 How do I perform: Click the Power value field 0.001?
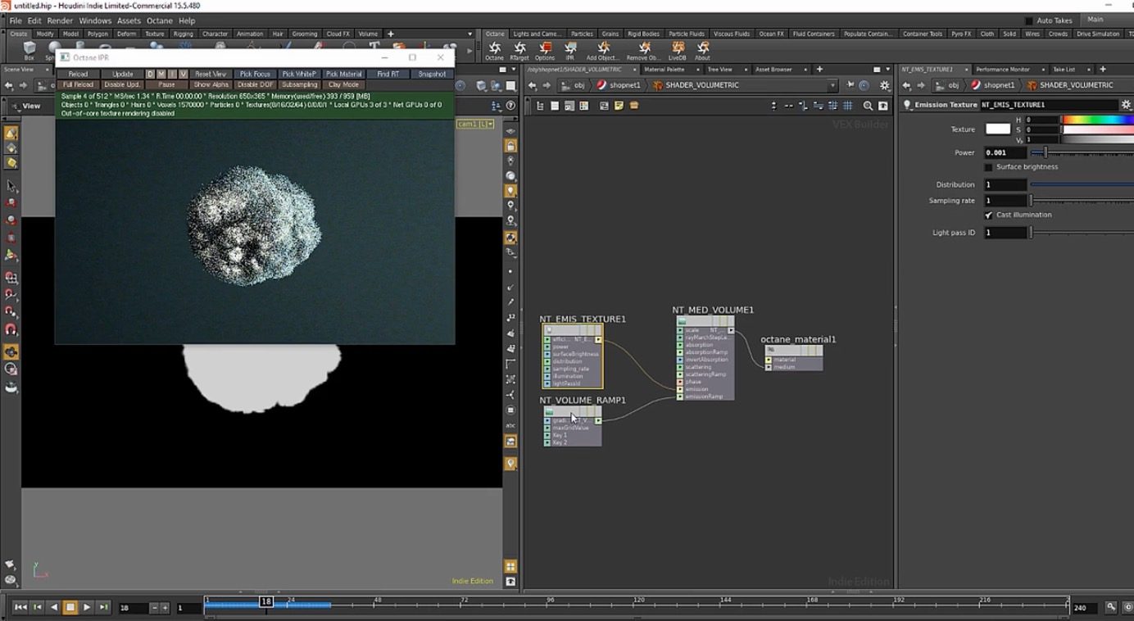point(1005,153)
